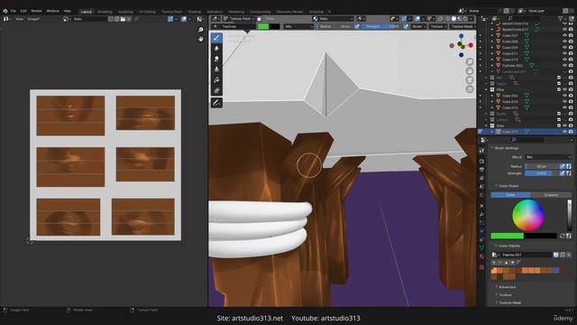Select the Color mode button
The width and height of the screenshot is (577, 325).
511,195
